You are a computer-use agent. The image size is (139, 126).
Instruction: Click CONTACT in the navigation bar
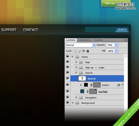tap(31, 30)
